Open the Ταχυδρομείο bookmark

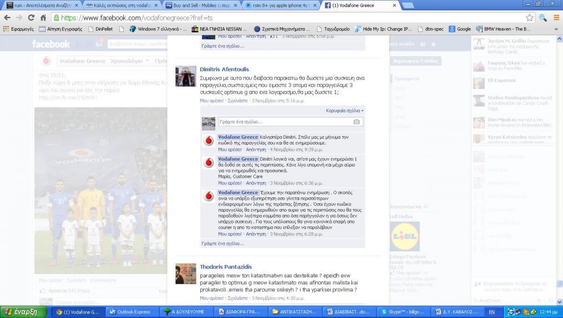(333, 29)
